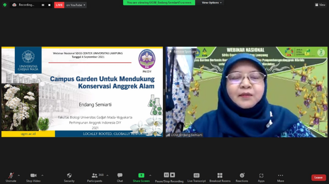
Task: Open the Security options
Action: click(69, 177)
